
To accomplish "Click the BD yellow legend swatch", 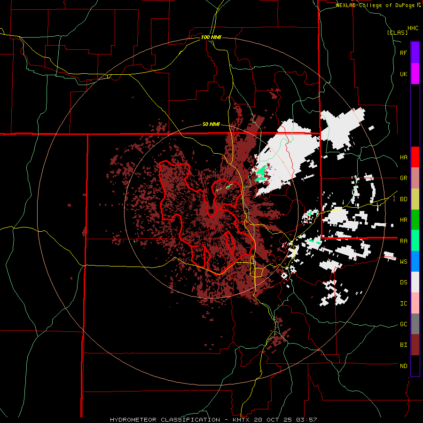I will (x=415, y=199).
